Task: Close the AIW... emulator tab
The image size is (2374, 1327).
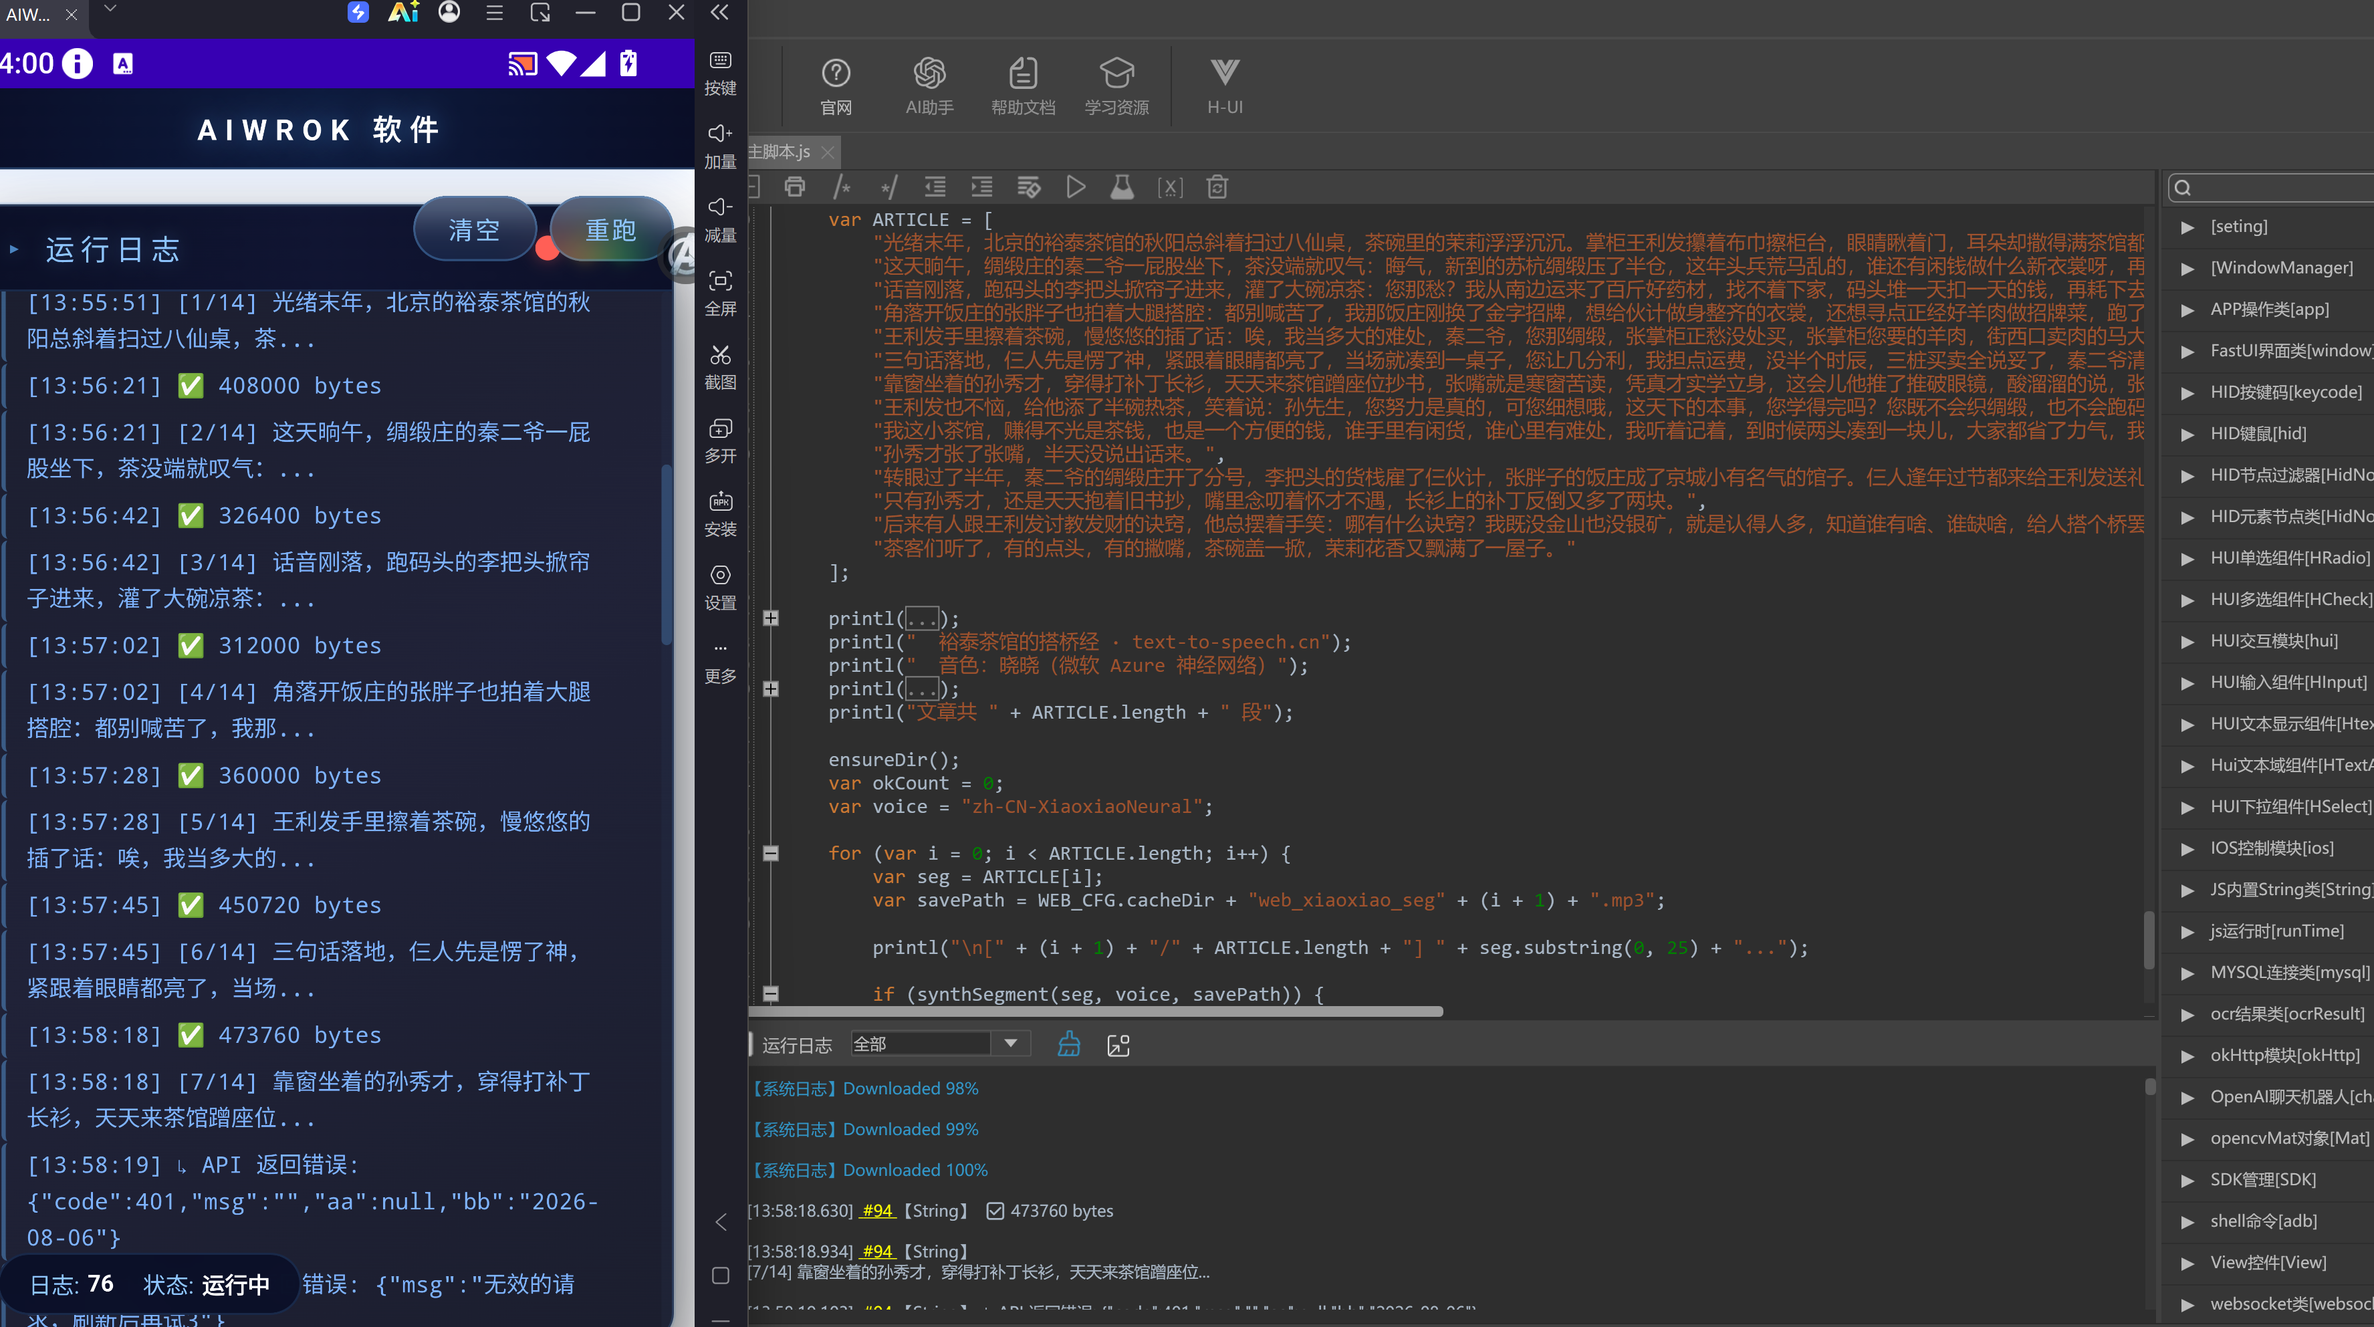Action: click(x=72, y=15)
